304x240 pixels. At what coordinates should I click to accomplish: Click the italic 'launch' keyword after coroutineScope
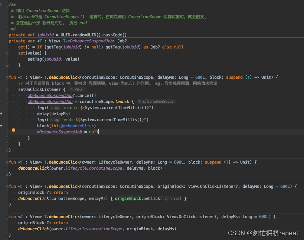click(122, 102)
